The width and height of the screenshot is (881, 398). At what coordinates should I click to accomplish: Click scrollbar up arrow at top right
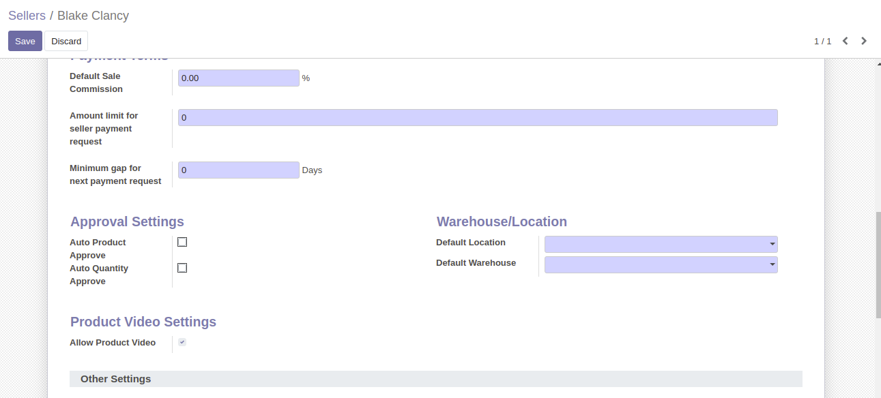[878, 63]
